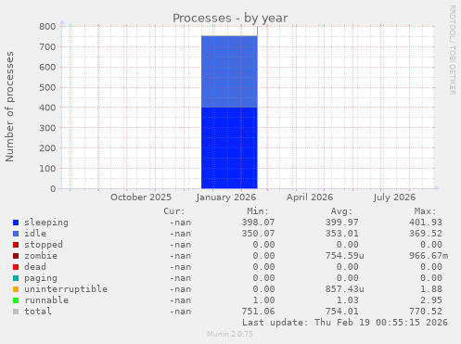461x344 pixels.
Task: Click the 'Munin 2.0.75' footer text
Action: pos(230,334)
